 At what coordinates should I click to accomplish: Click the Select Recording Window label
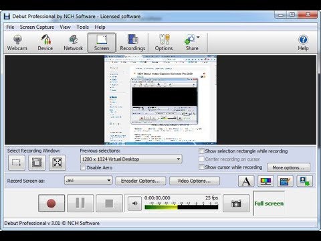tap(34, 151)
